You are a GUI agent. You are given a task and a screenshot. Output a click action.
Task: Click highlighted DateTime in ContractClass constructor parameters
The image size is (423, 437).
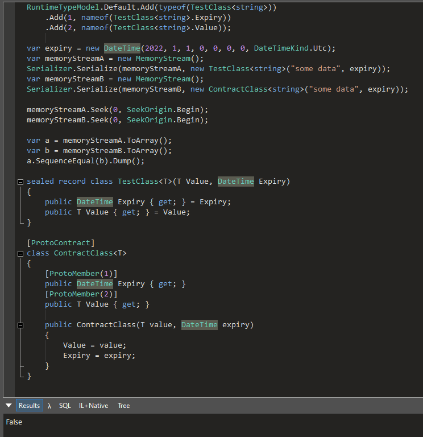click(x=200, y=325)
